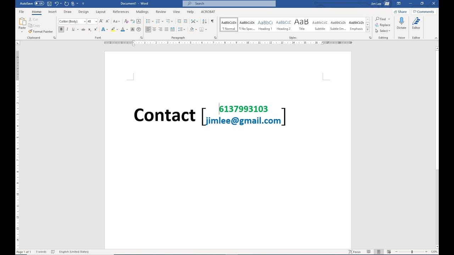Apply strikethrough formatting
Viewport: 454px width, 255px height.
83,29
